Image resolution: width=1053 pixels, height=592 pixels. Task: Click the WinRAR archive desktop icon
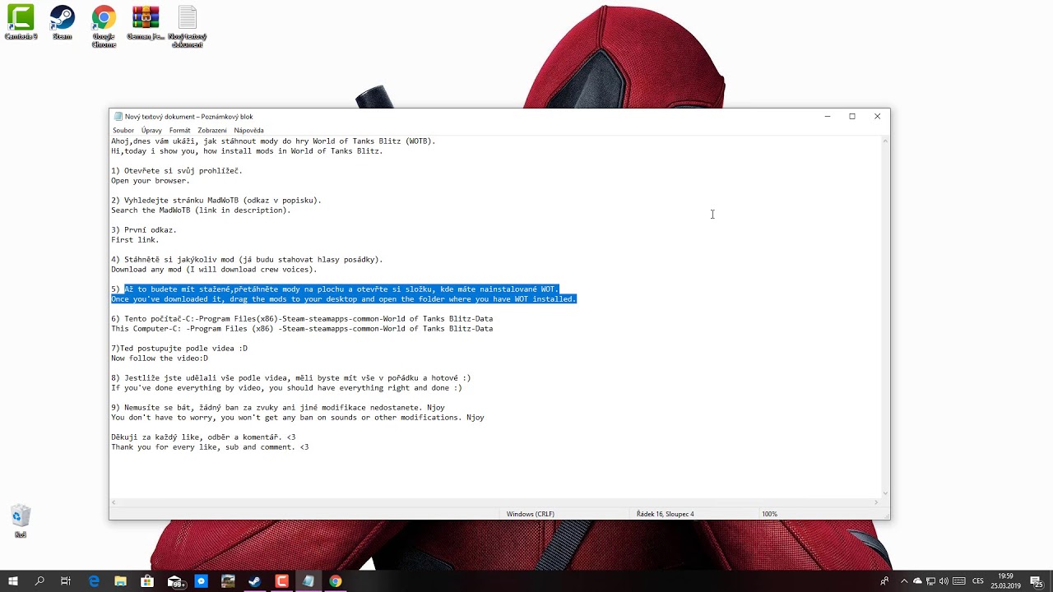coord(146,23)
